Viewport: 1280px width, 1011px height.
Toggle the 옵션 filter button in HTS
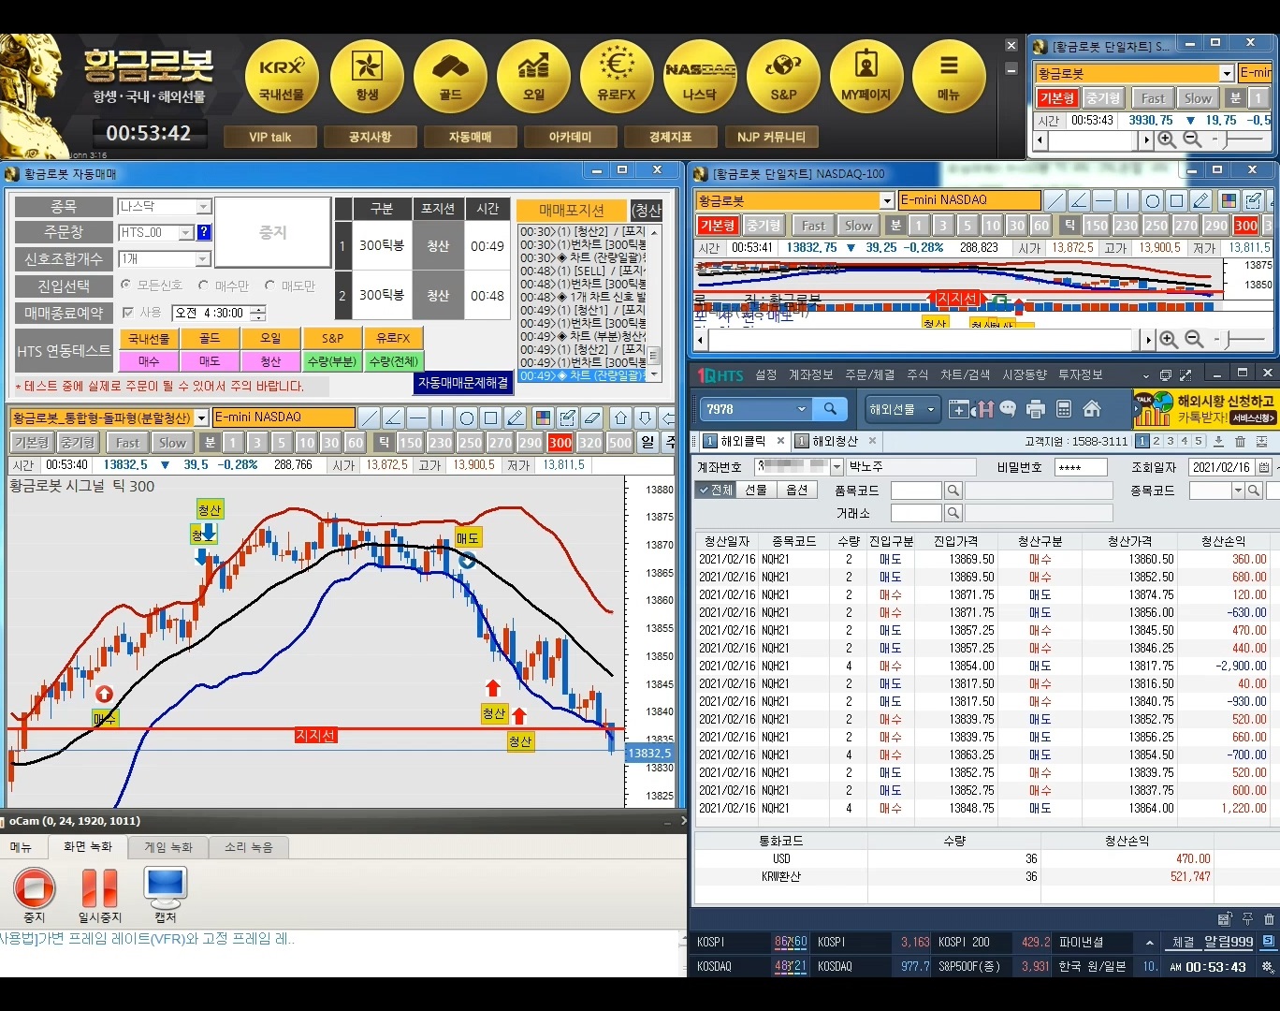pyautogui.click(x=796, y=490)
